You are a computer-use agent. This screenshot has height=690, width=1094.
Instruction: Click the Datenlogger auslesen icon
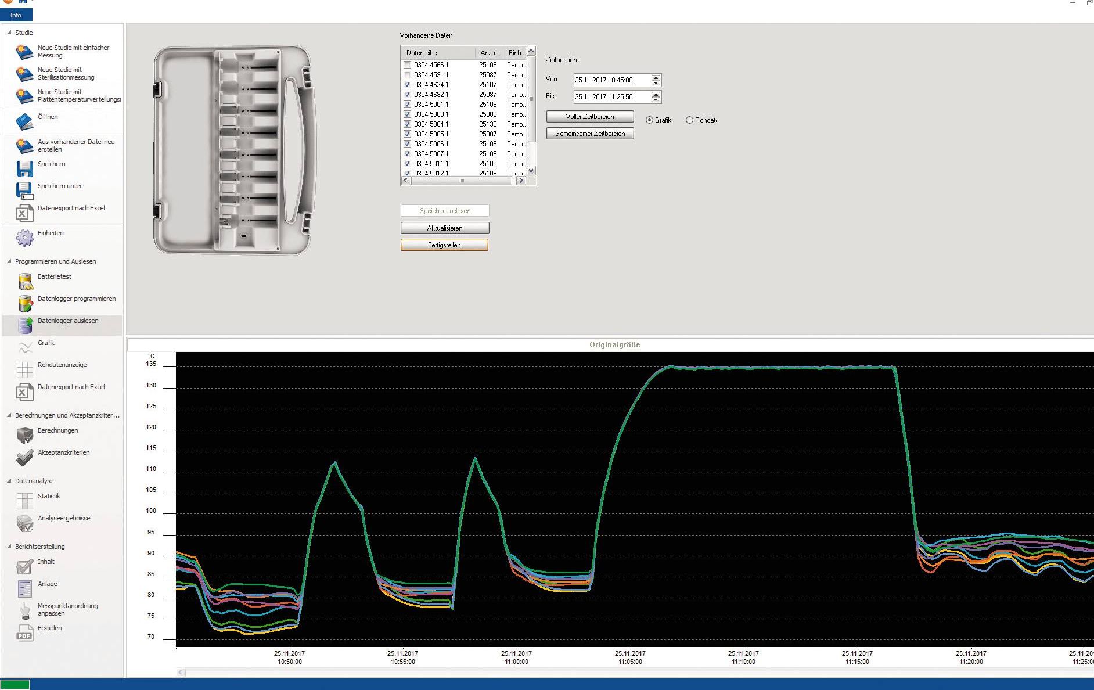coord(25,325)
